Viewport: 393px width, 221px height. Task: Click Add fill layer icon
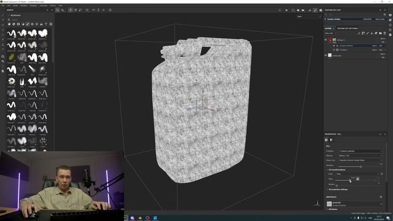click(x=372, y=33)
